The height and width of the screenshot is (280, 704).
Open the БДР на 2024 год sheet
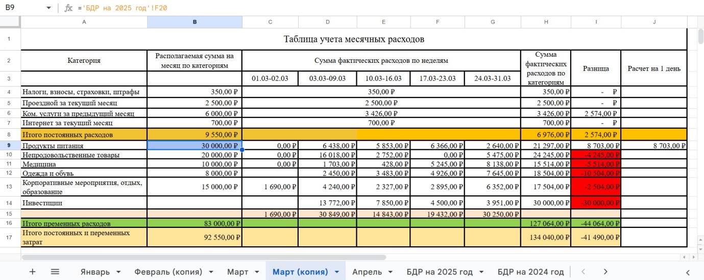coord(530,272)
